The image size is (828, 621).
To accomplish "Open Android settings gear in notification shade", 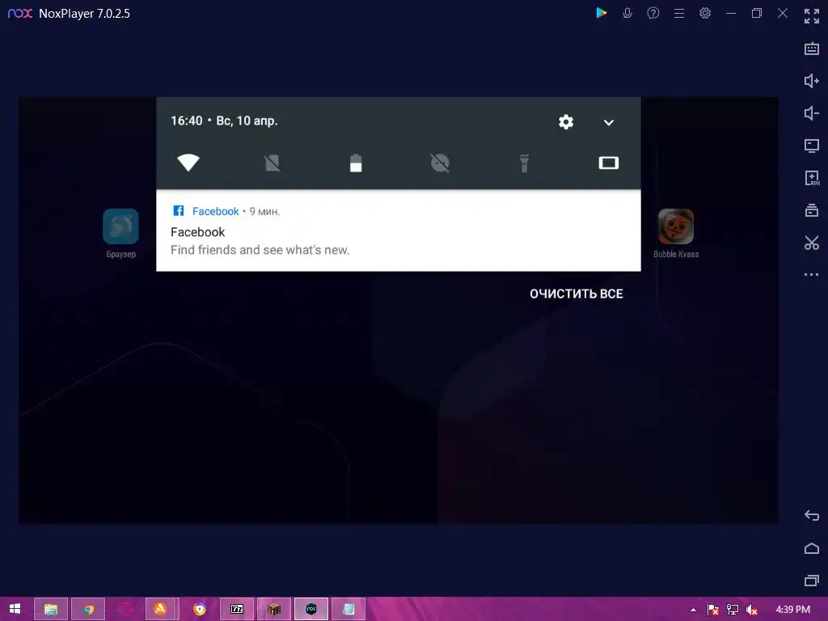I will pyautogui.click(x=566, y=122).
